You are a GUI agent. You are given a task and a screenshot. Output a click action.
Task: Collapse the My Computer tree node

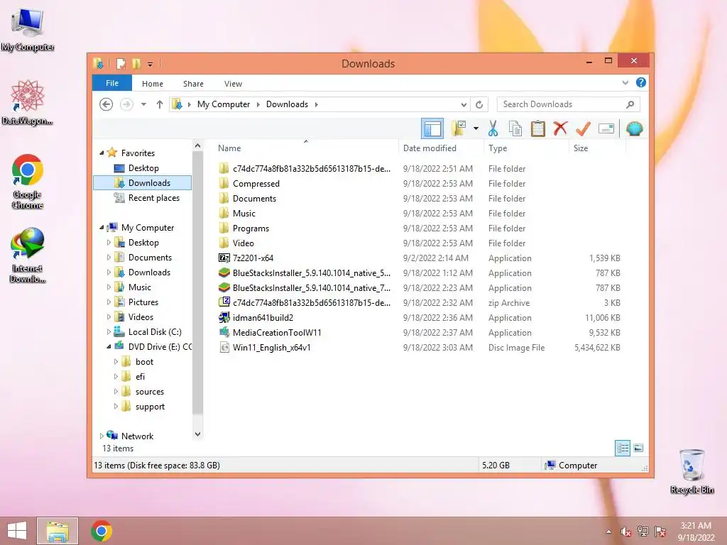click(102, 228)
